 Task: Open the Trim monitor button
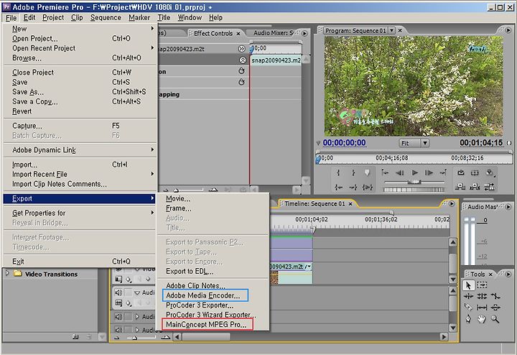click(x=490, y=187)
